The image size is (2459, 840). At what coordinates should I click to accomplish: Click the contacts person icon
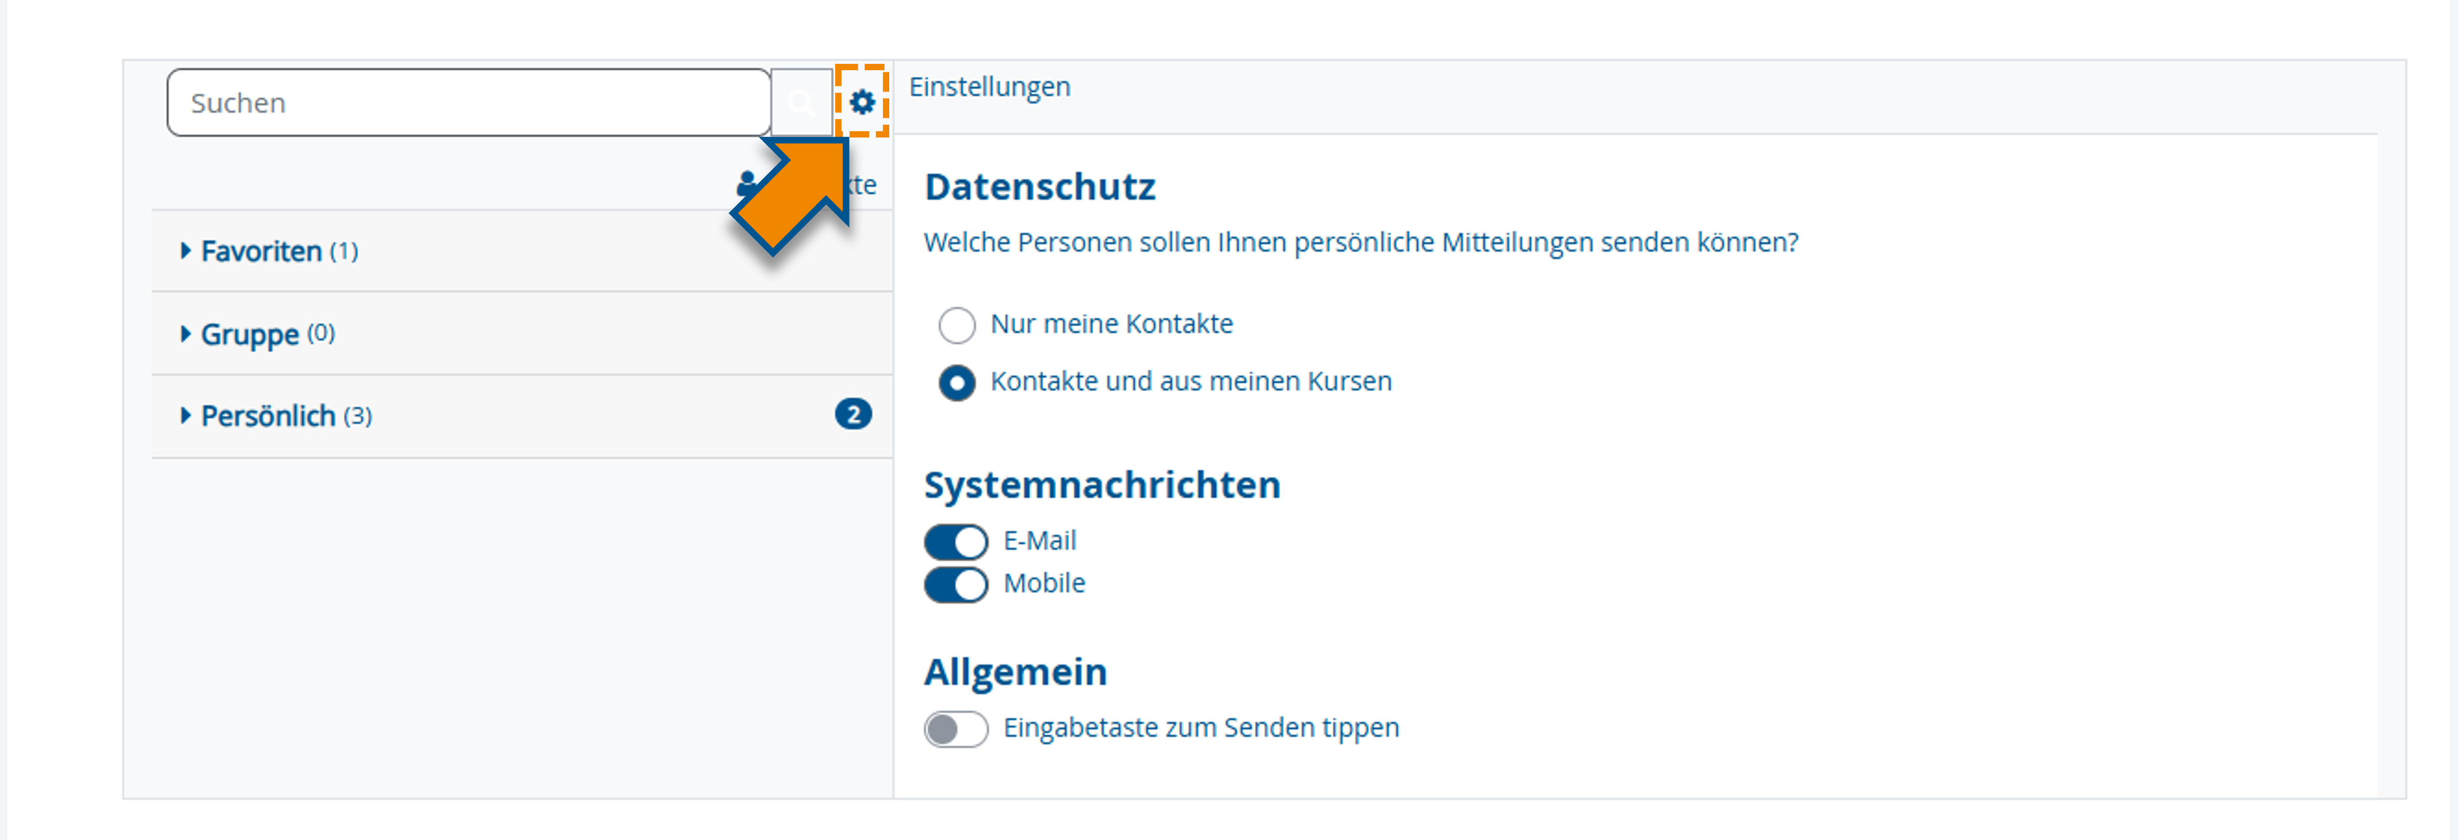point(747,184)
